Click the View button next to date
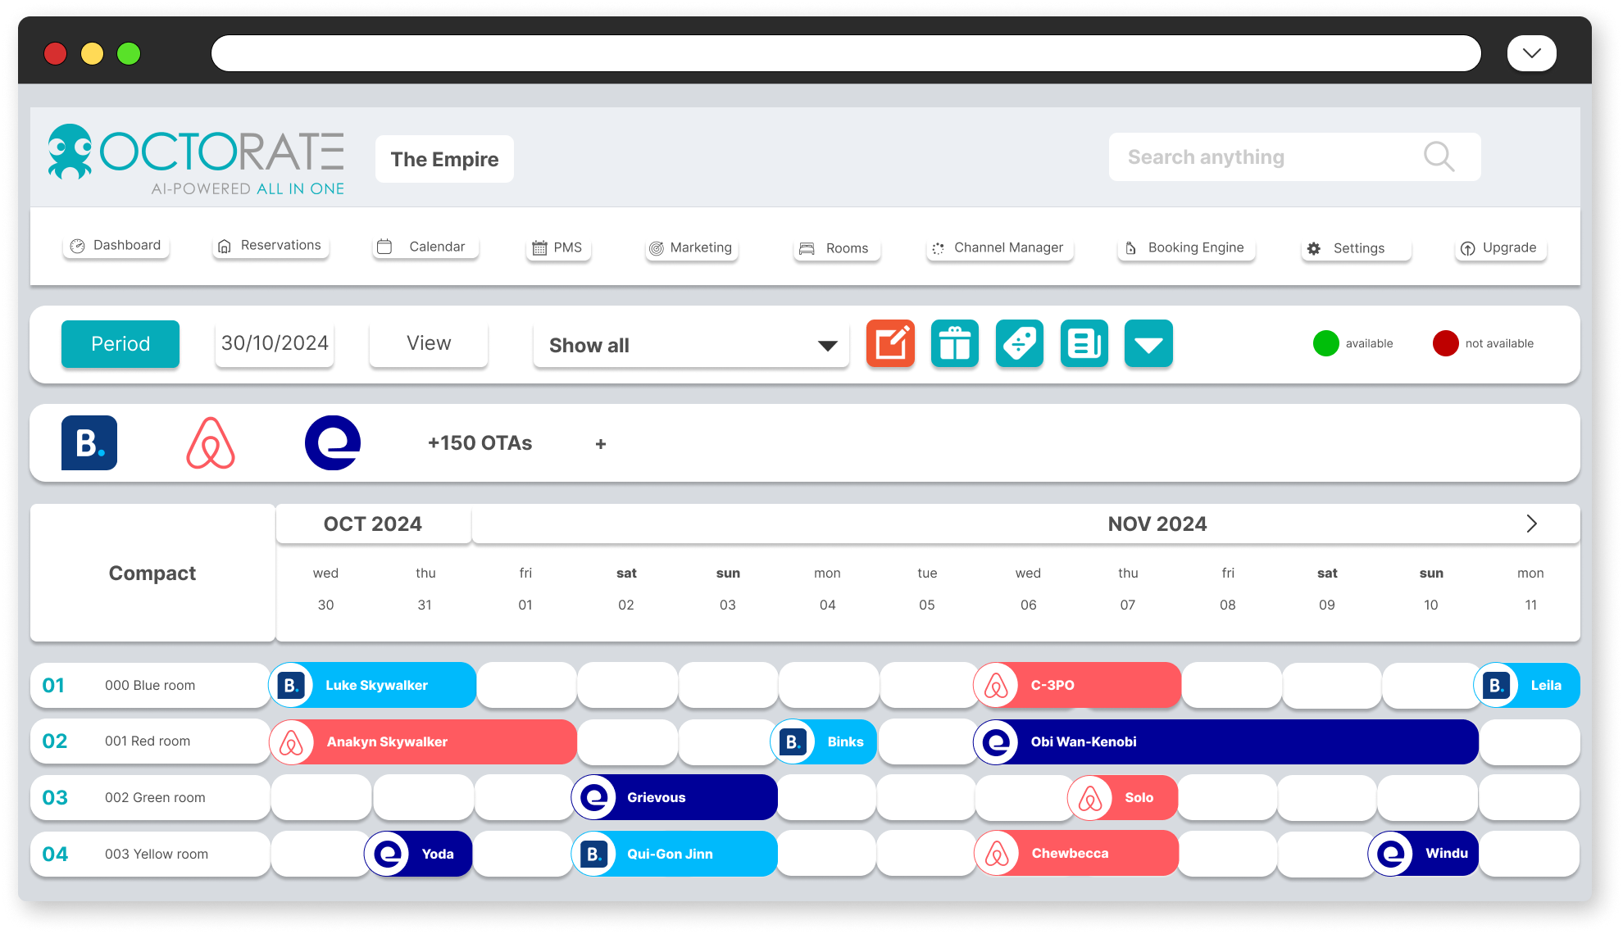 pyautogui.click(x=428, y=344)
